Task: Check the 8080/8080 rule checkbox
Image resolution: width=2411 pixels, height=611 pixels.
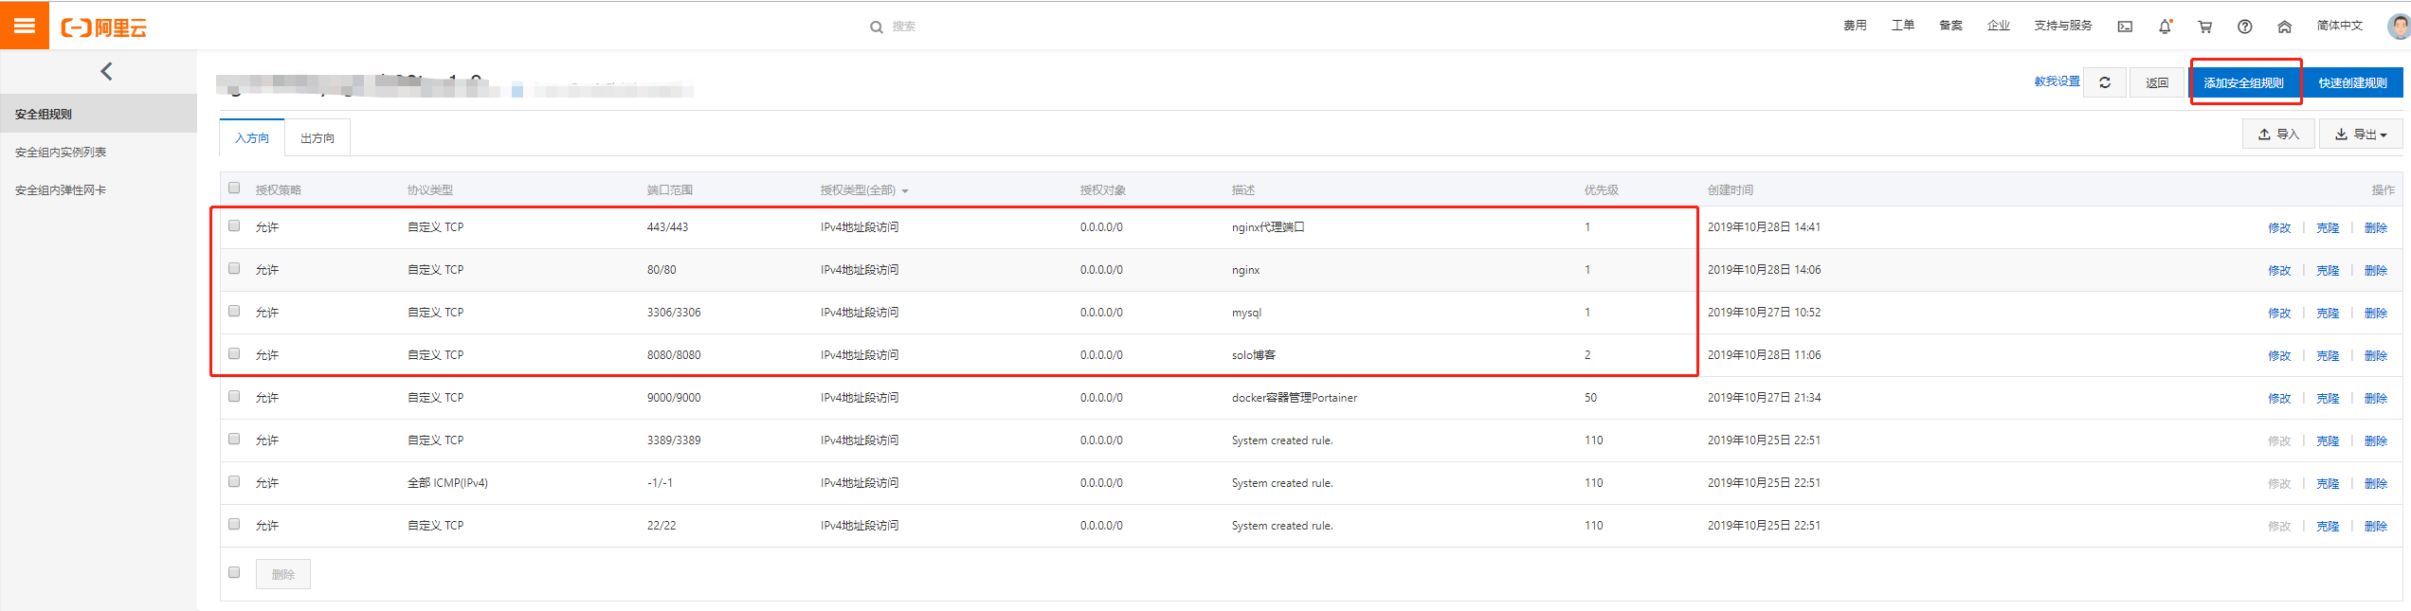Action: click(x=234, y=353)
